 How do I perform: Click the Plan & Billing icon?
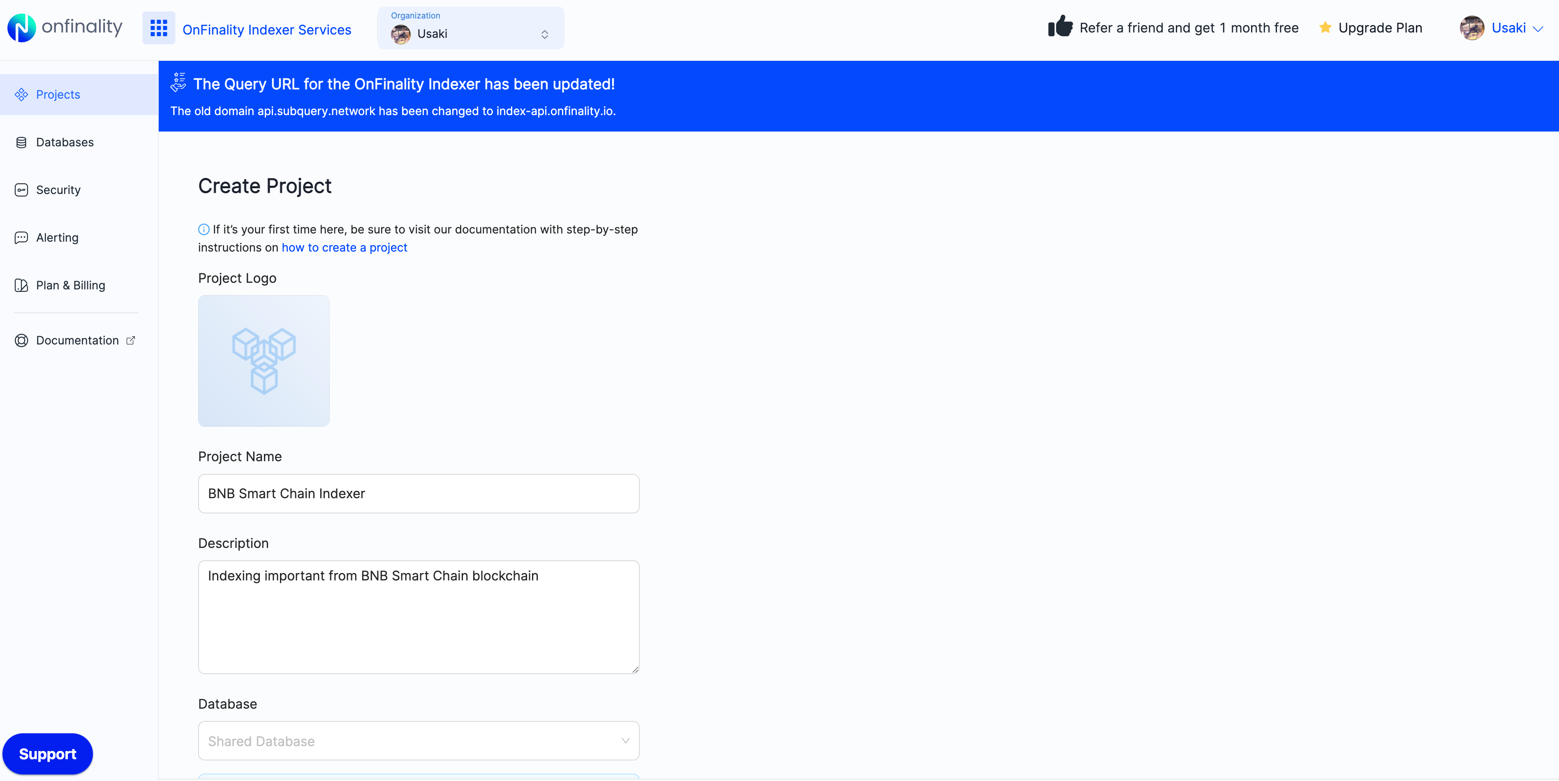(21, 286)
